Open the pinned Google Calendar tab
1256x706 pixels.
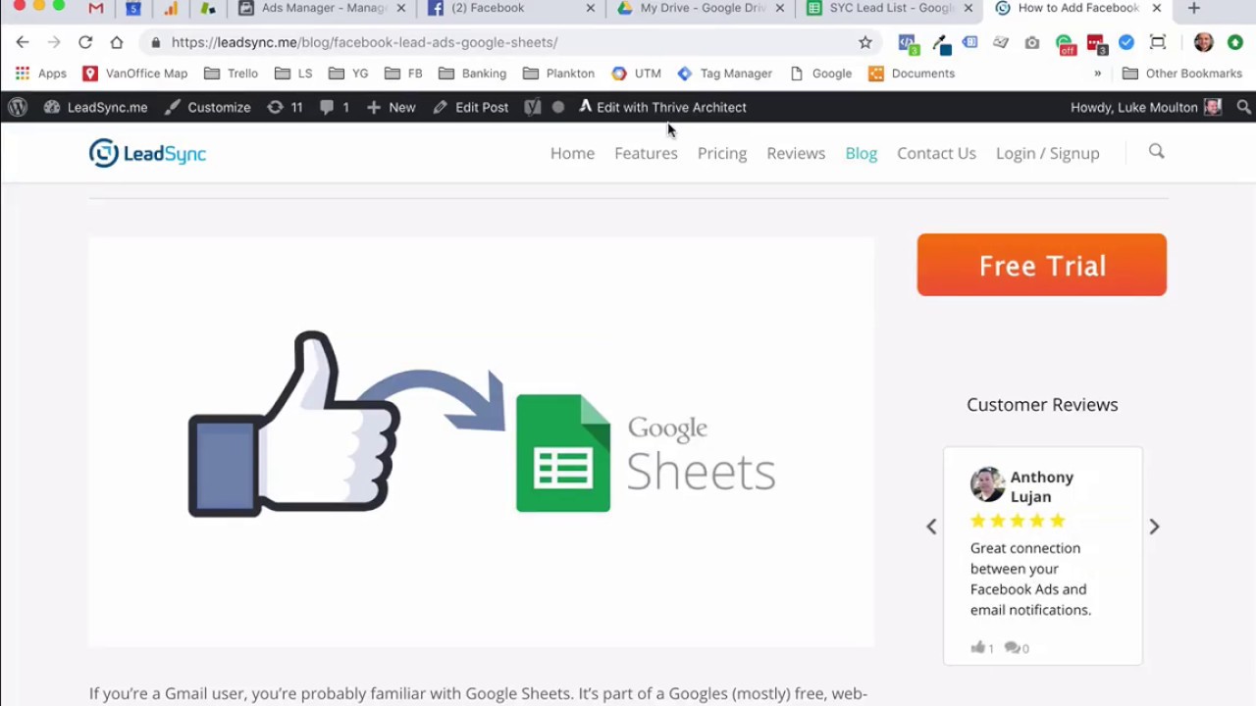tap(133, 8)
